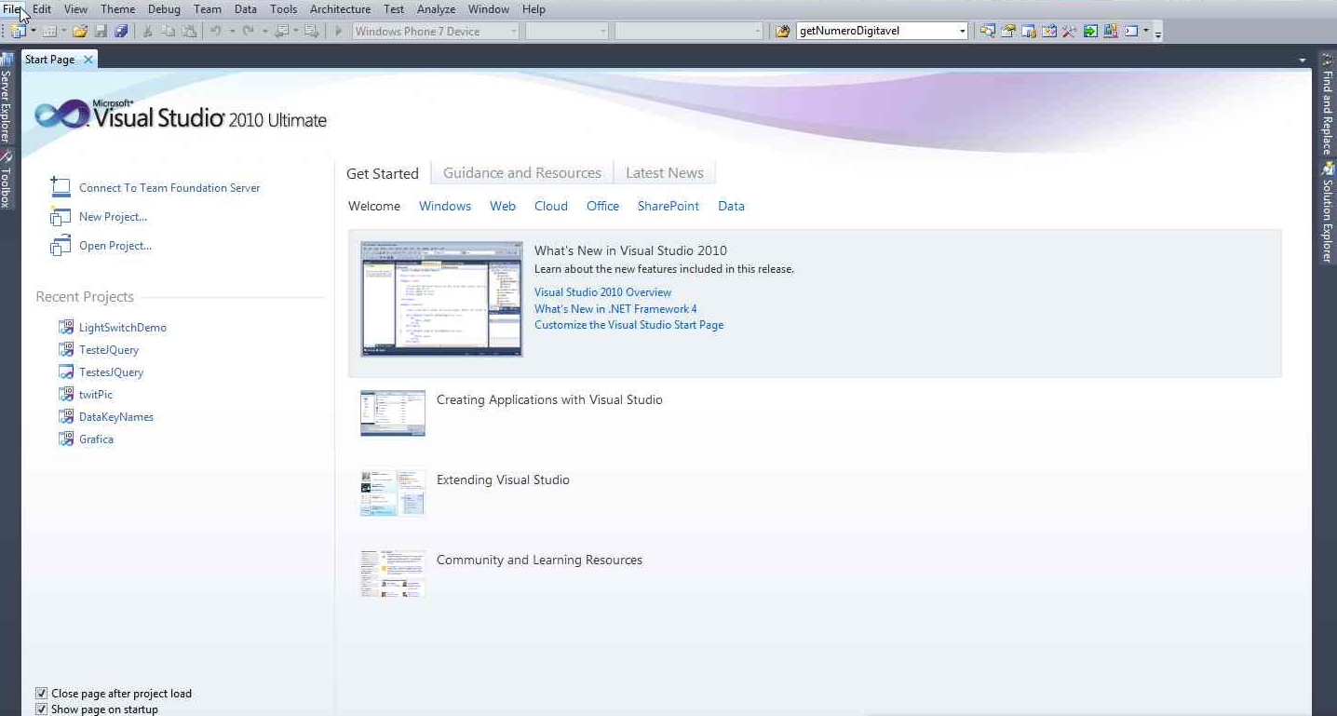Image resolution: width=1337 pixels, height=716 pixels.
Task: Open the Visual Studio 2010 Overview link
Action: click(x=602, y=292)
